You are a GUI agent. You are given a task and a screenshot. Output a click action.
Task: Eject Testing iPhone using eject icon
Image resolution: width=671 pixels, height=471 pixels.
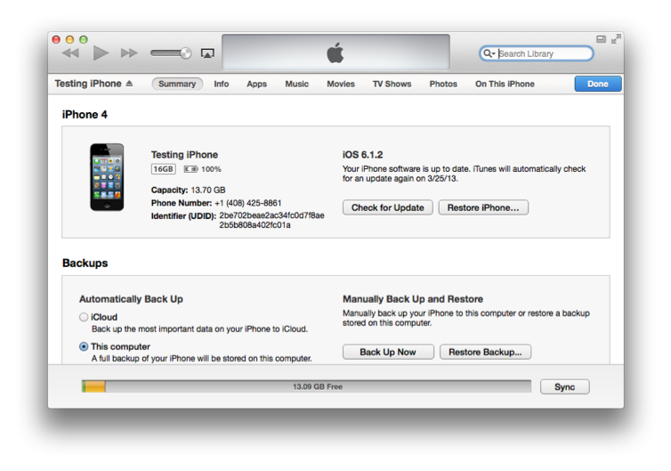[x=129, y=84]
